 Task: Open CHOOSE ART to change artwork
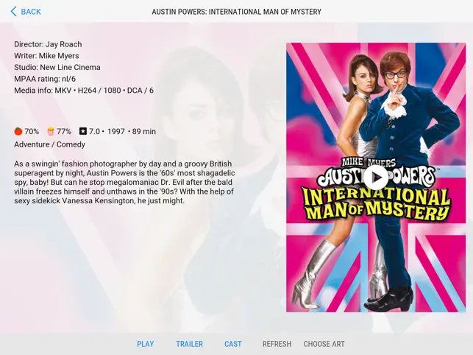pyautogui.click(x=324, y=344)
